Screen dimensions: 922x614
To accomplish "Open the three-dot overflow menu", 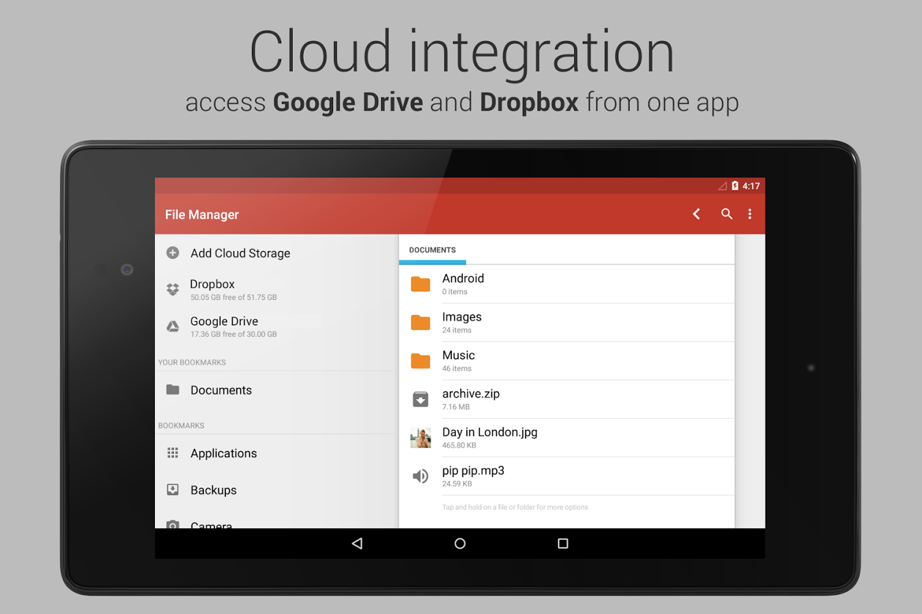I will [x=750, y=214].
